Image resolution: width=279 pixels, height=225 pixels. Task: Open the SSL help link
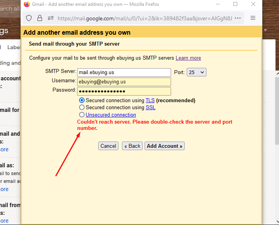[x=150, y=108]
